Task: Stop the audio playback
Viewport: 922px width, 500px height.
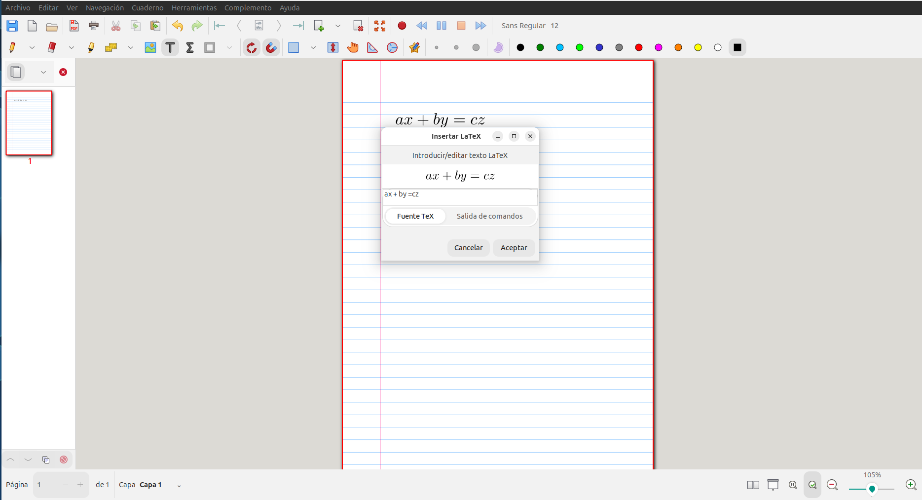Action: 461,26
